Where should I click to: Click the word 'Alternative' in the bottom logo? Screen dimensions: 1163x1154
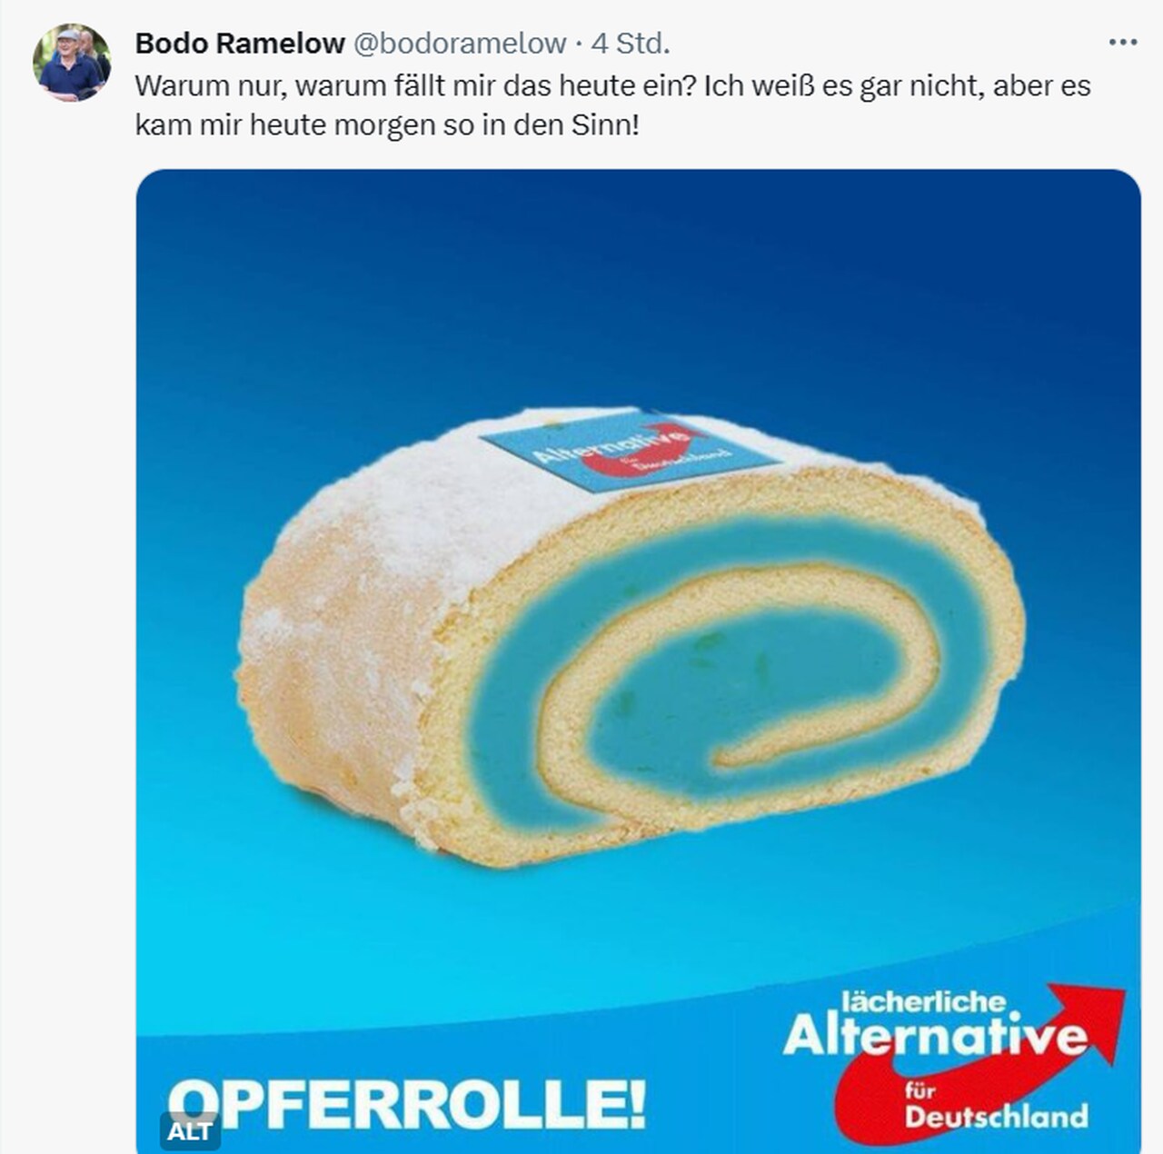click(935, 1037)
